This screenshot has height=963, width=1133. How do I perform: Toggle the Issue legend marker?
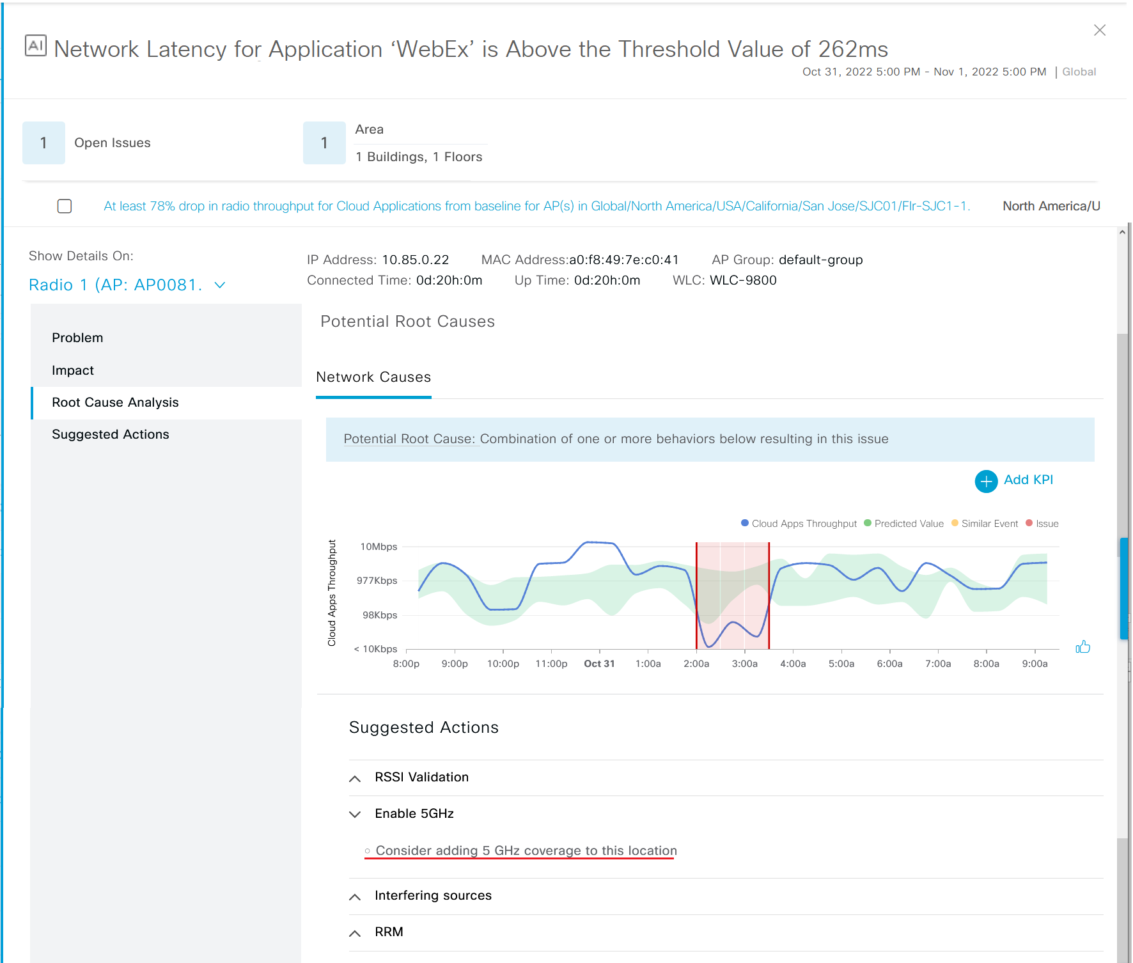tap(1029, 523)
